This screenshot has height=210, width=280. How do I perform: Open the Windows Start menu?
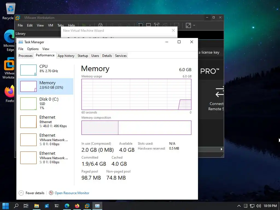click(5, 206)
